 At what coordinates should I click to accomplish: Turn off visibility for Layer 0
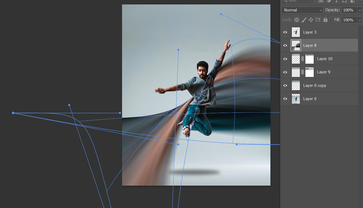point(285,99)
